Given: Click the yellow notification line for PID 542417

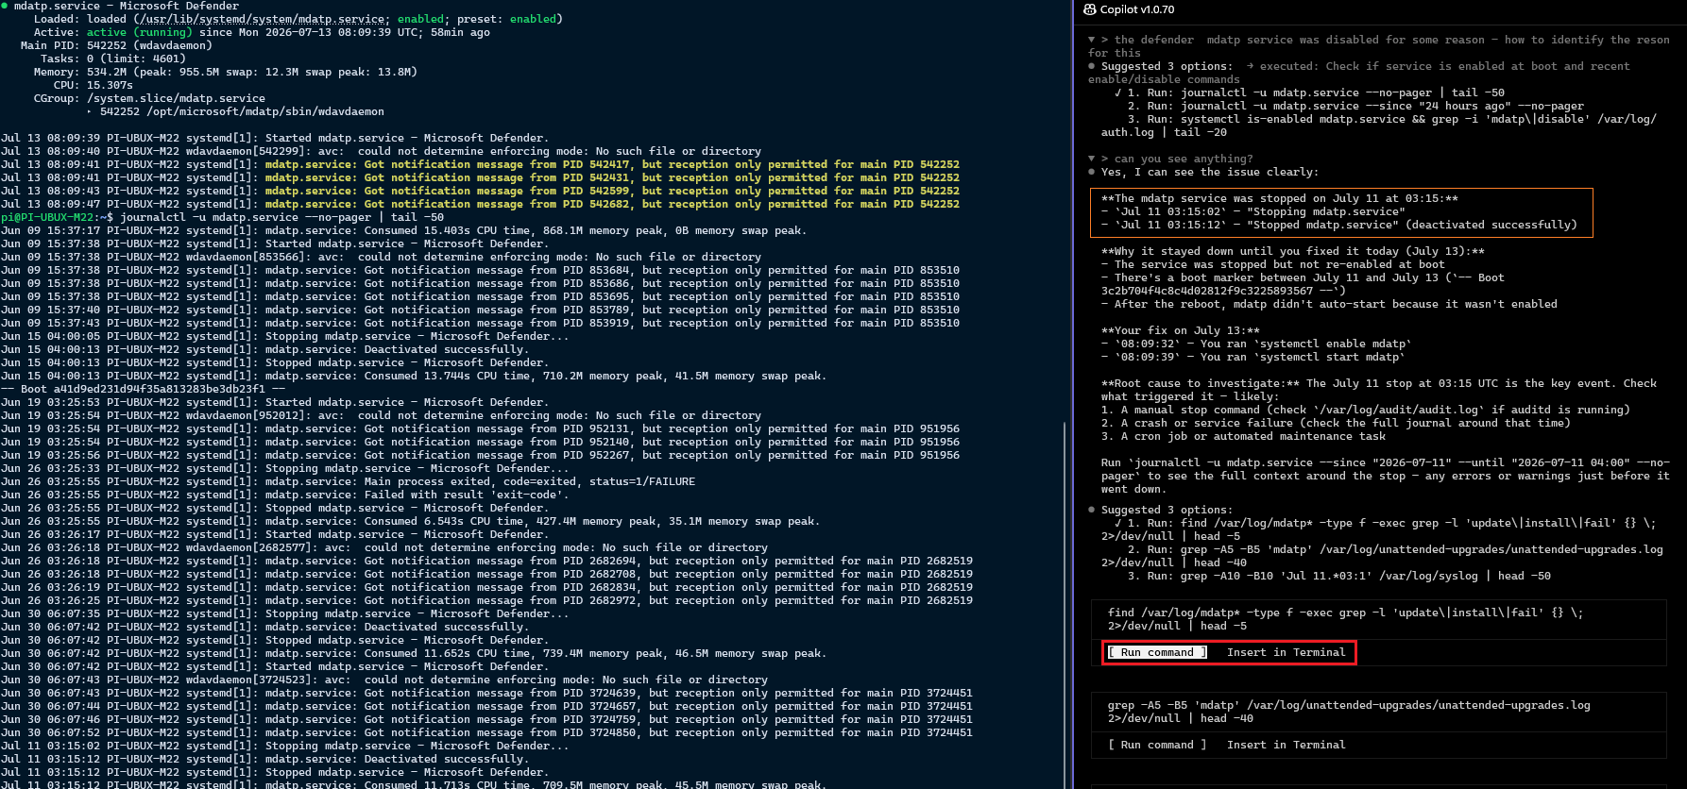Looking at the screenshot, I should pos(480,164).
